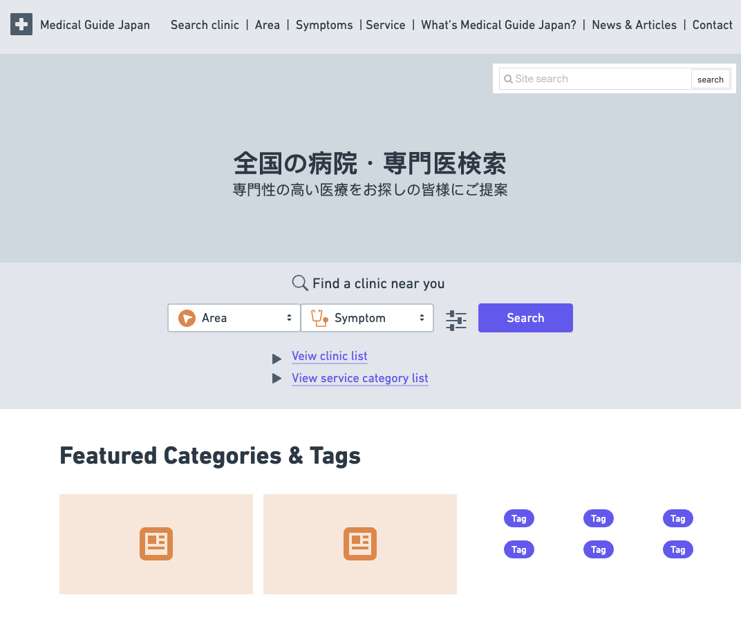Click the stethoscope Symptom icon

(319, 318)
